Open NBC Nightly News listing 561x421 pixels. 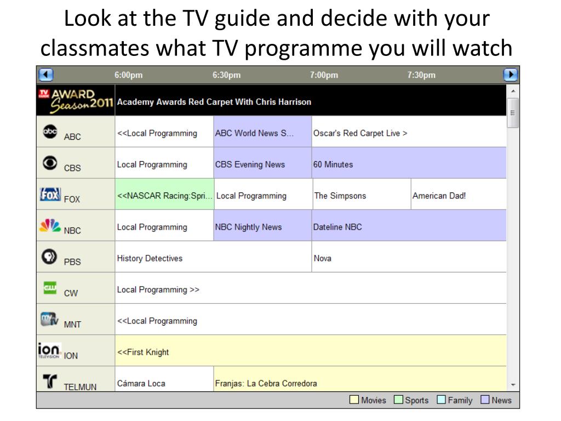tap(262, 225)
